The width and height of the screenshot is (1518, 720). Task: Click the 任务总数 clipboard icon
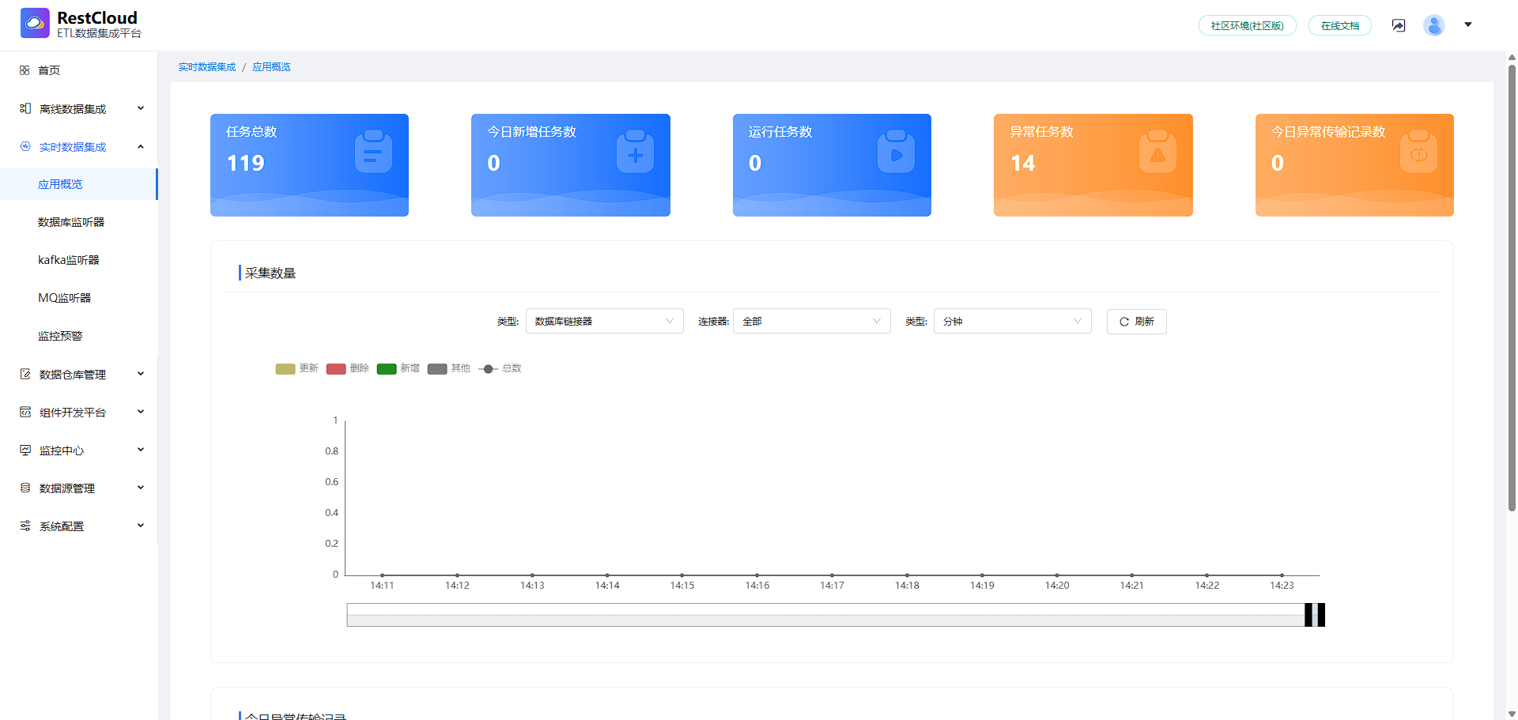373,151
